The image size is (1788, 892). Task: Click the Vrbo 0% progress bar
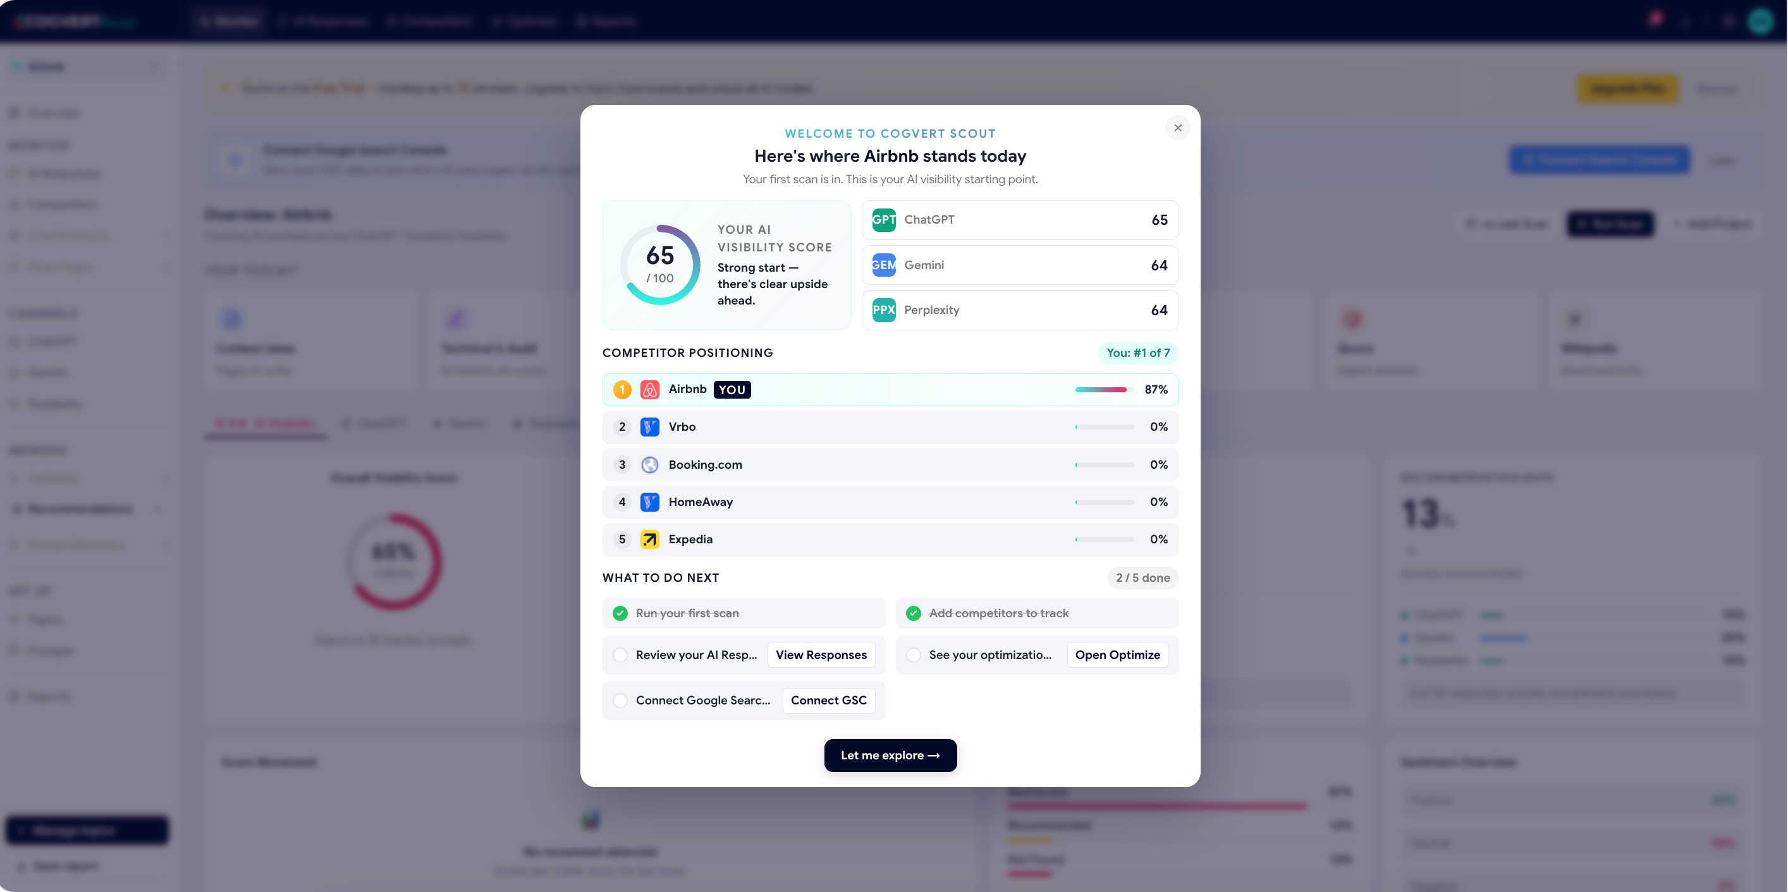coord(1105,427)
